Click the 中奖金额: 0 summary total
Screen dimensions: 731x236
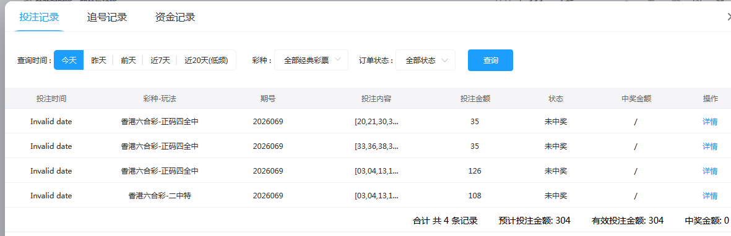(x=707, y=220)
